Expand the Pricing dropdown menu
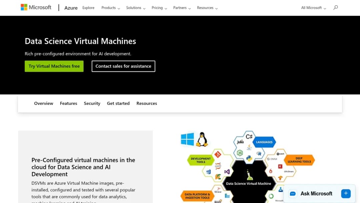 pyautogui.click(x=159, y=8)
